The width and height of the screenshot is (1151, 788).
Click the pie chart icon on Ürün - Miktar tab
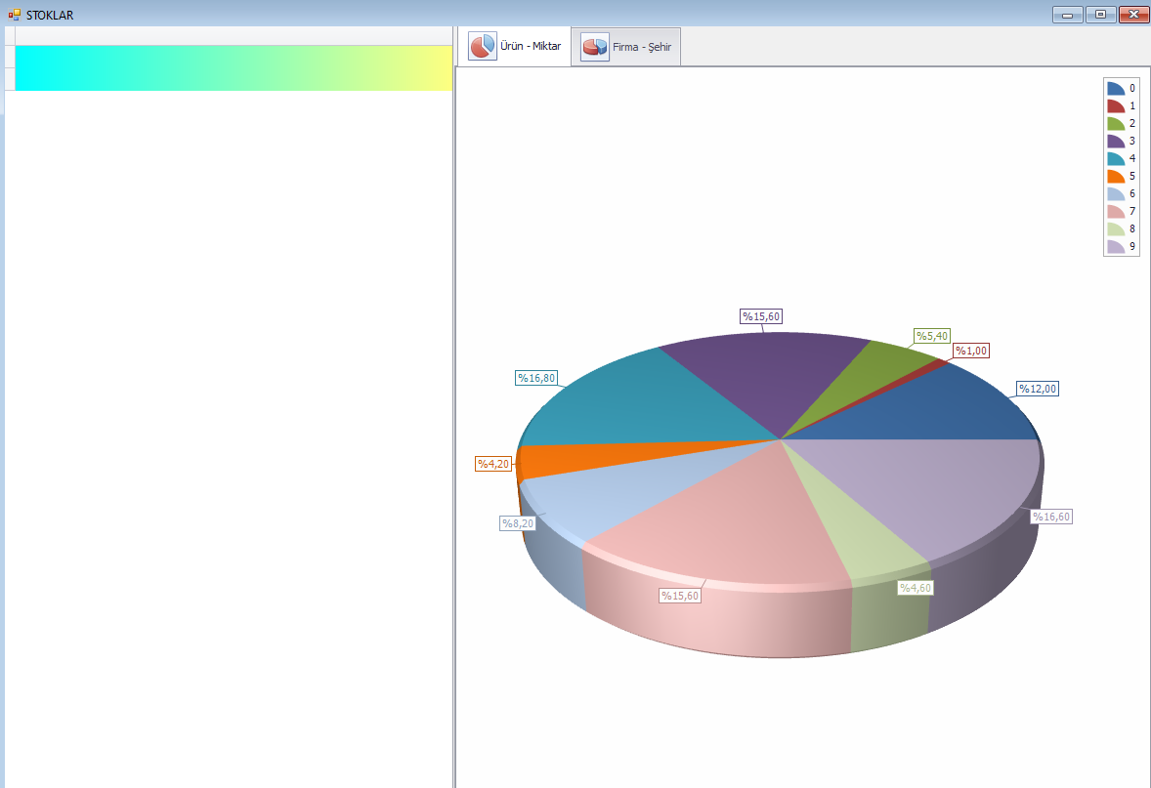point(483,46)
